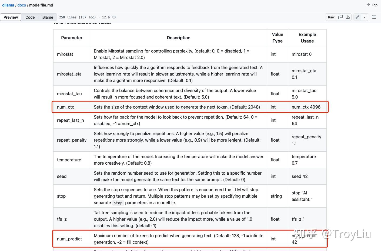This screenshot has height=251, width=381.
Task: Open more edit options dropdown
Action: (365, 17)
